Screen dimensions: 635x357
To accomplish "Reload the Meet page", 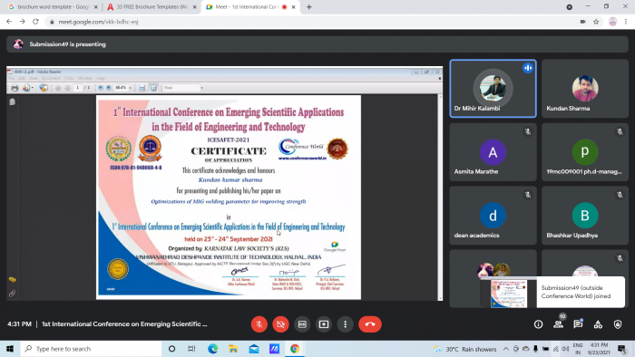I will [35, 22].
